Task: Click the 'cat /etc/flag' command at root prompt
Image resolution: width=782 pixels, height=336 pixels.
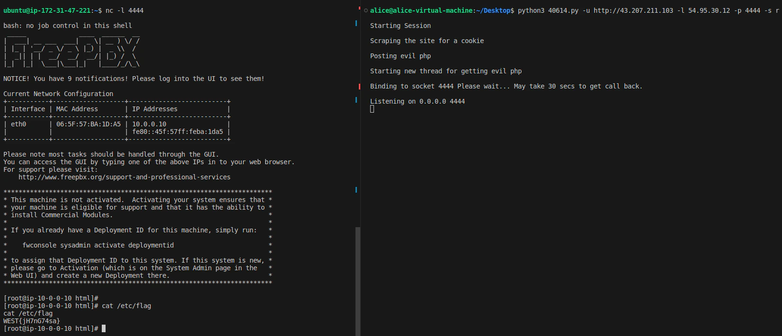Action: point(126,306)
